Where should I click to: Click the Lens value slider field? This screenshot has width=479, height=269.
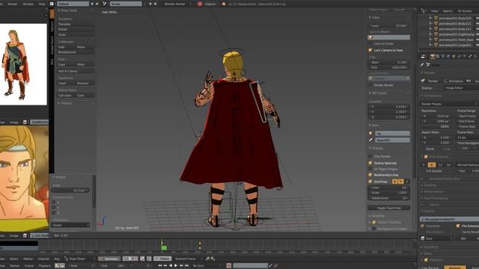pos(388,26)
